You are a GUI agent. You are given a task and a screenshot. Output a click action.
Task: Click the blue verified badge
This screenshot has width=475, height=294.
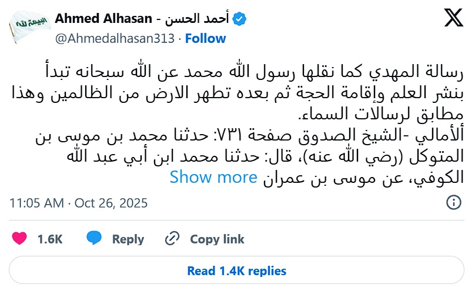(x=239, y=19)
